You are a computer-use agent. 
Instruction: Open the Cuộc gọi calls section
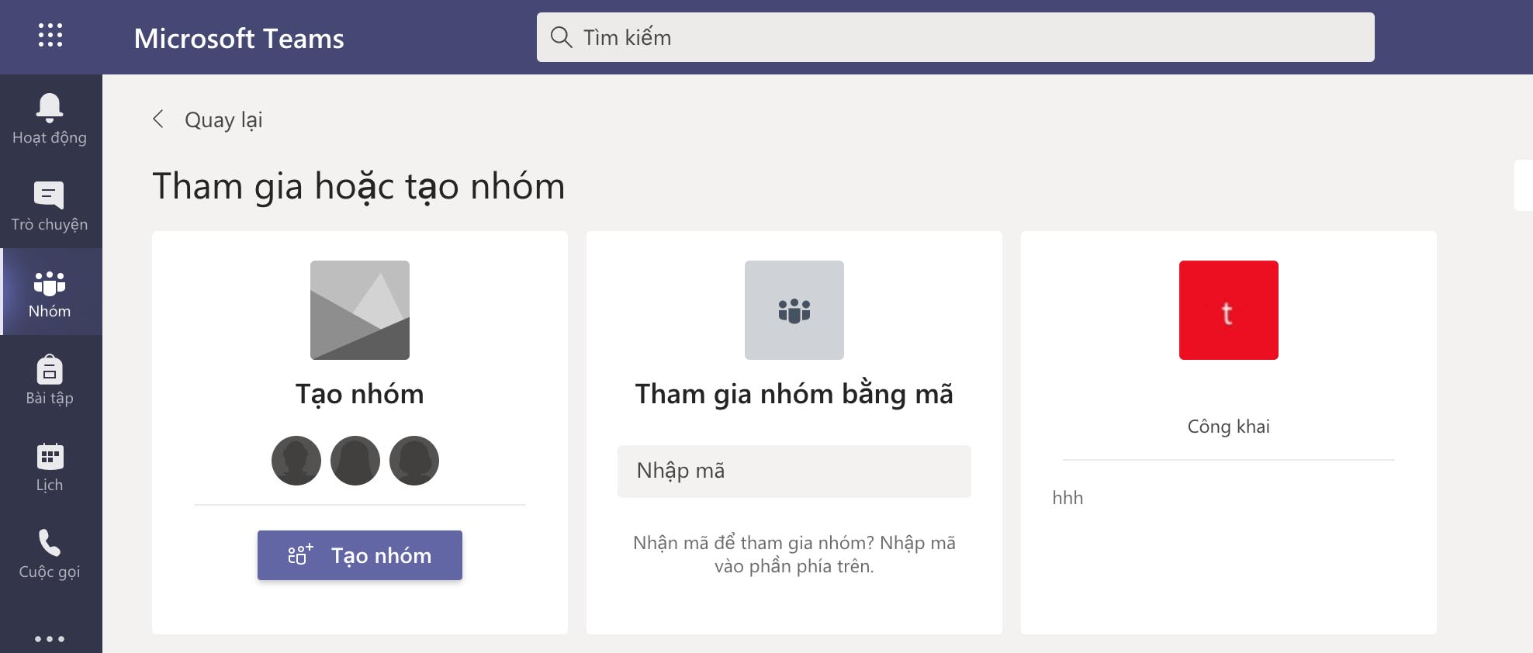(50, 553)
